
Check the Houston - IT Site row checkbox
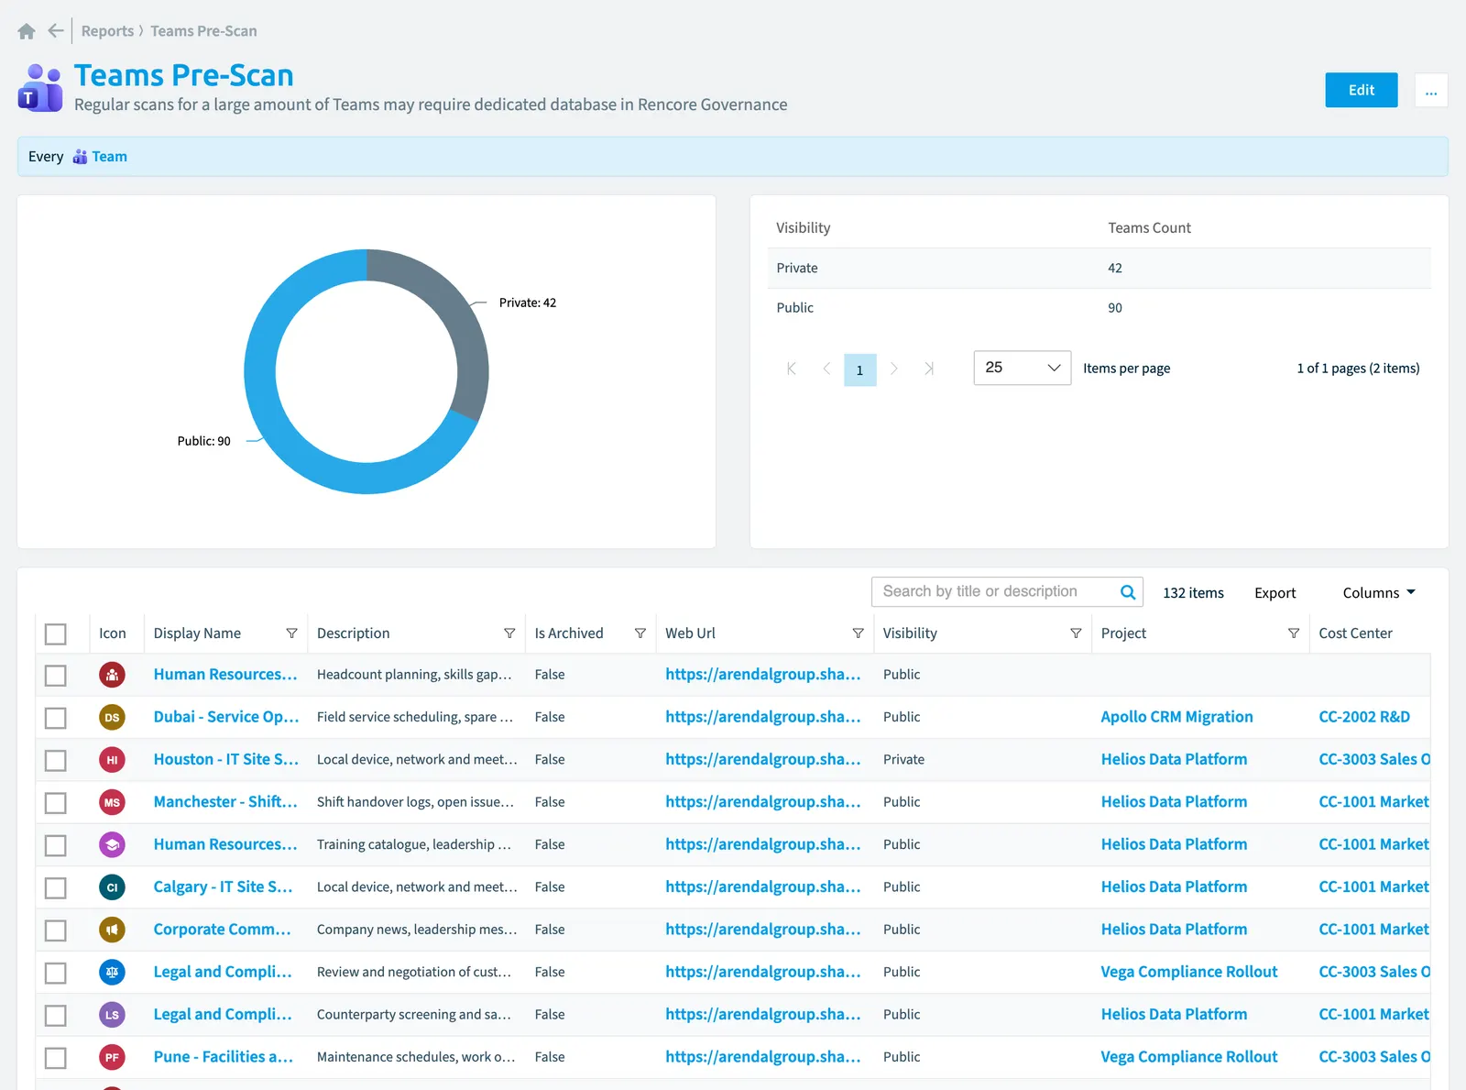pos(56,760)
